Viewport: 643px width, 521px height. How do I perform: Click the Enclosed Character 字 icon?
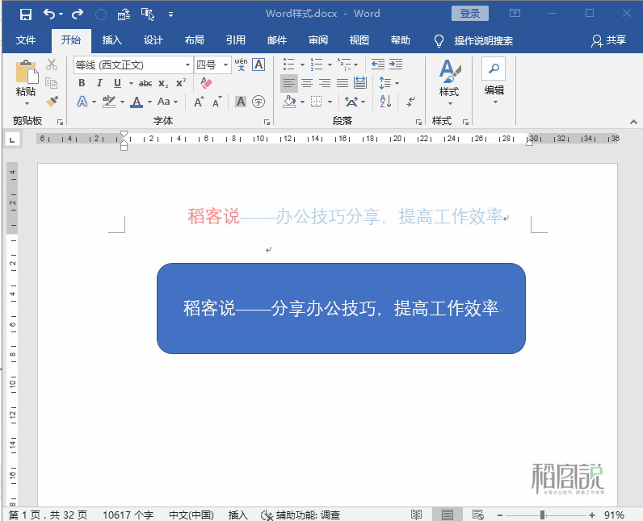[258, 102]
